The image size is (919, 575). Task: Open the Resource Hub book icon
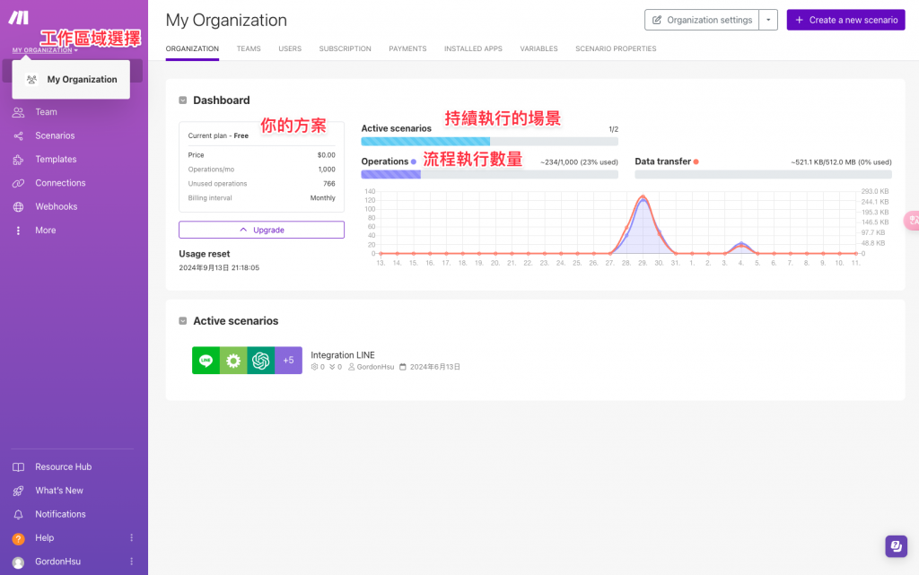(18, 467)
